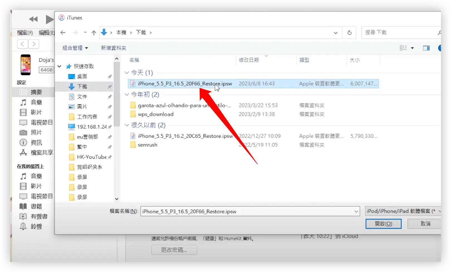Select the iPhone_5.5_P3_16.2_20C65_Restore.ipsw file
The height and width of the screenshot is (272, 451).
pyautogui.click(x=185, y=136)
